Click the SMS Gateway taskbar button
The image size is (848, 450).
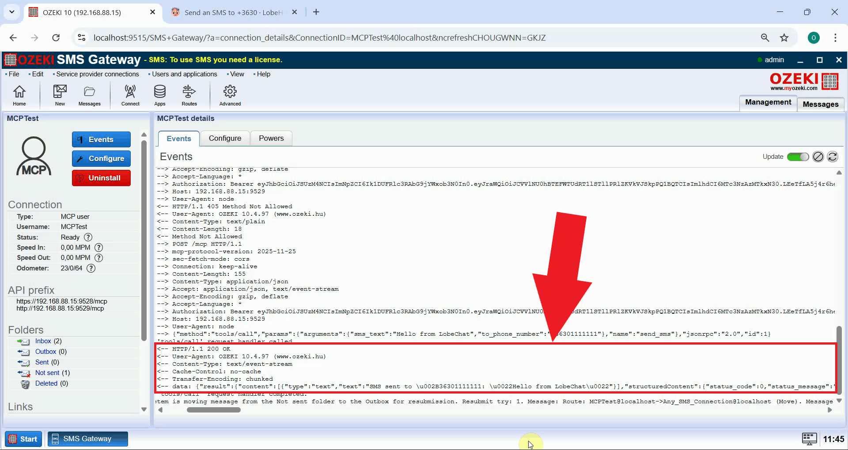pos(87,439)
